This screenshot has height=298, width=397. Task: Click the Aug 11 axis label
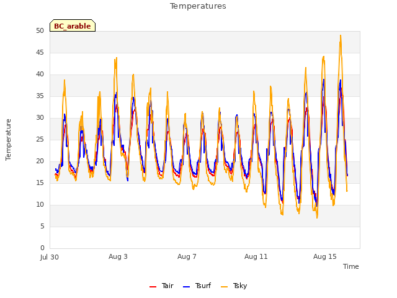tap(256, 256)
